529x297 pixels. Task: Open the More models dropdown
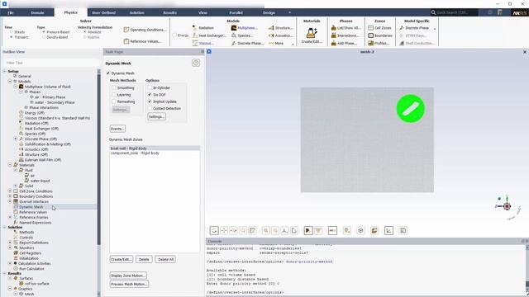pyautogui.click(x=281, y=43)
